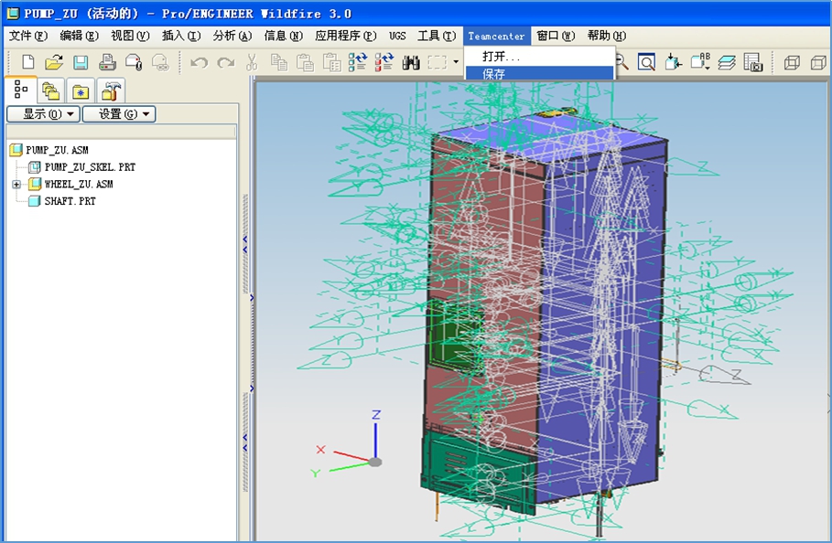Click the Save diskette icon
Image resolution: width=832 pixels, height=543 pixels.
point(81,62)
